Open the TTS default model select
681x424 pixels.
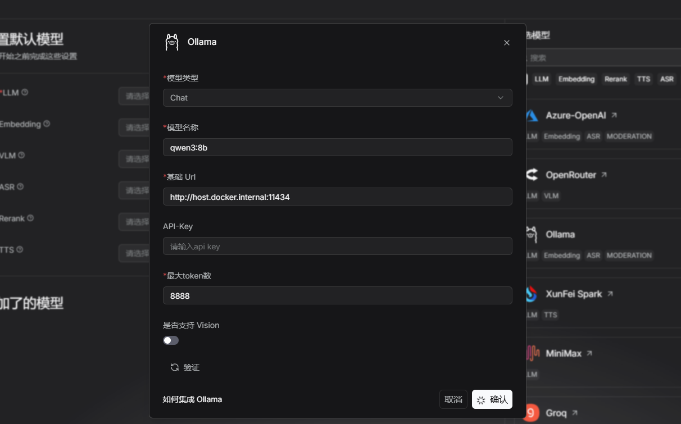pyautogui.click(x=134, y=253)
